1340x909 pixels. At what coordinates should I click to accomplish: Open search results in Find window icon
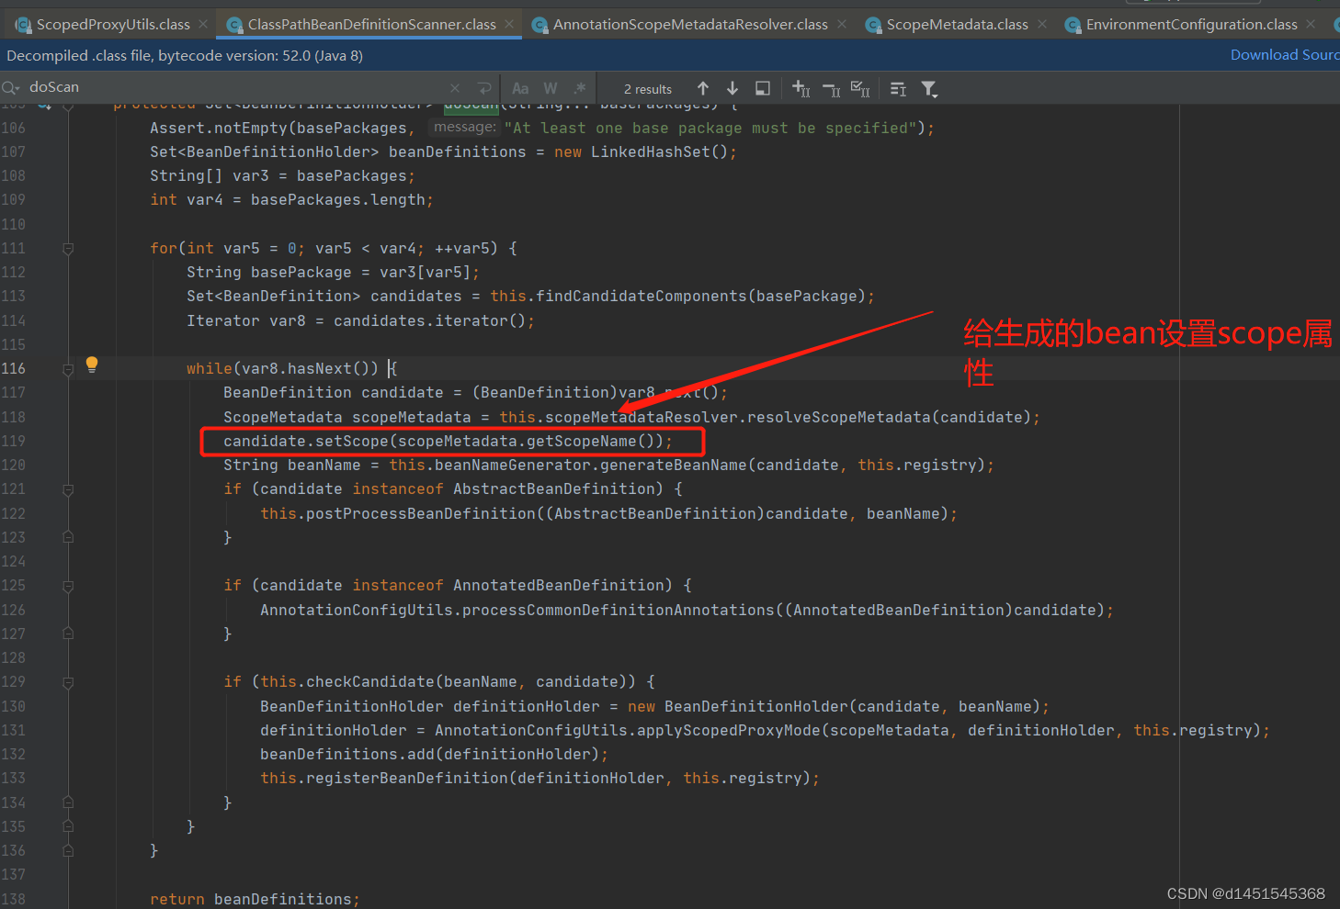click(x=763, y=88)
